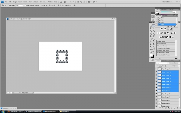Switch to the Actions tab
181x113 pixels.
click(165, 16)
